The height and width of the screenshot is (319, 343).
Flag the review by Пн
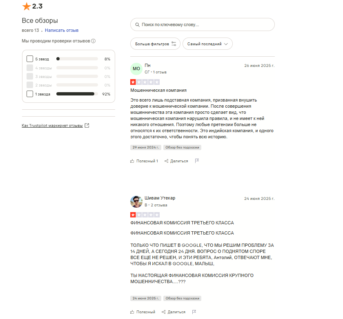(197, 161)
